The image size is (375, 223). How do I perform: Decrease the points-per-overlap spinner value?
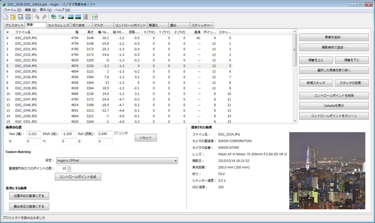pos(69,170)
